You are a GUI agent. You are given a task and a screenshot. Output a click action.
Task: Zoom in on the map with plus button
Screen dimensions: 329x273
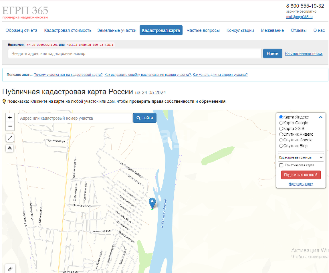click(x=10, y=118)
